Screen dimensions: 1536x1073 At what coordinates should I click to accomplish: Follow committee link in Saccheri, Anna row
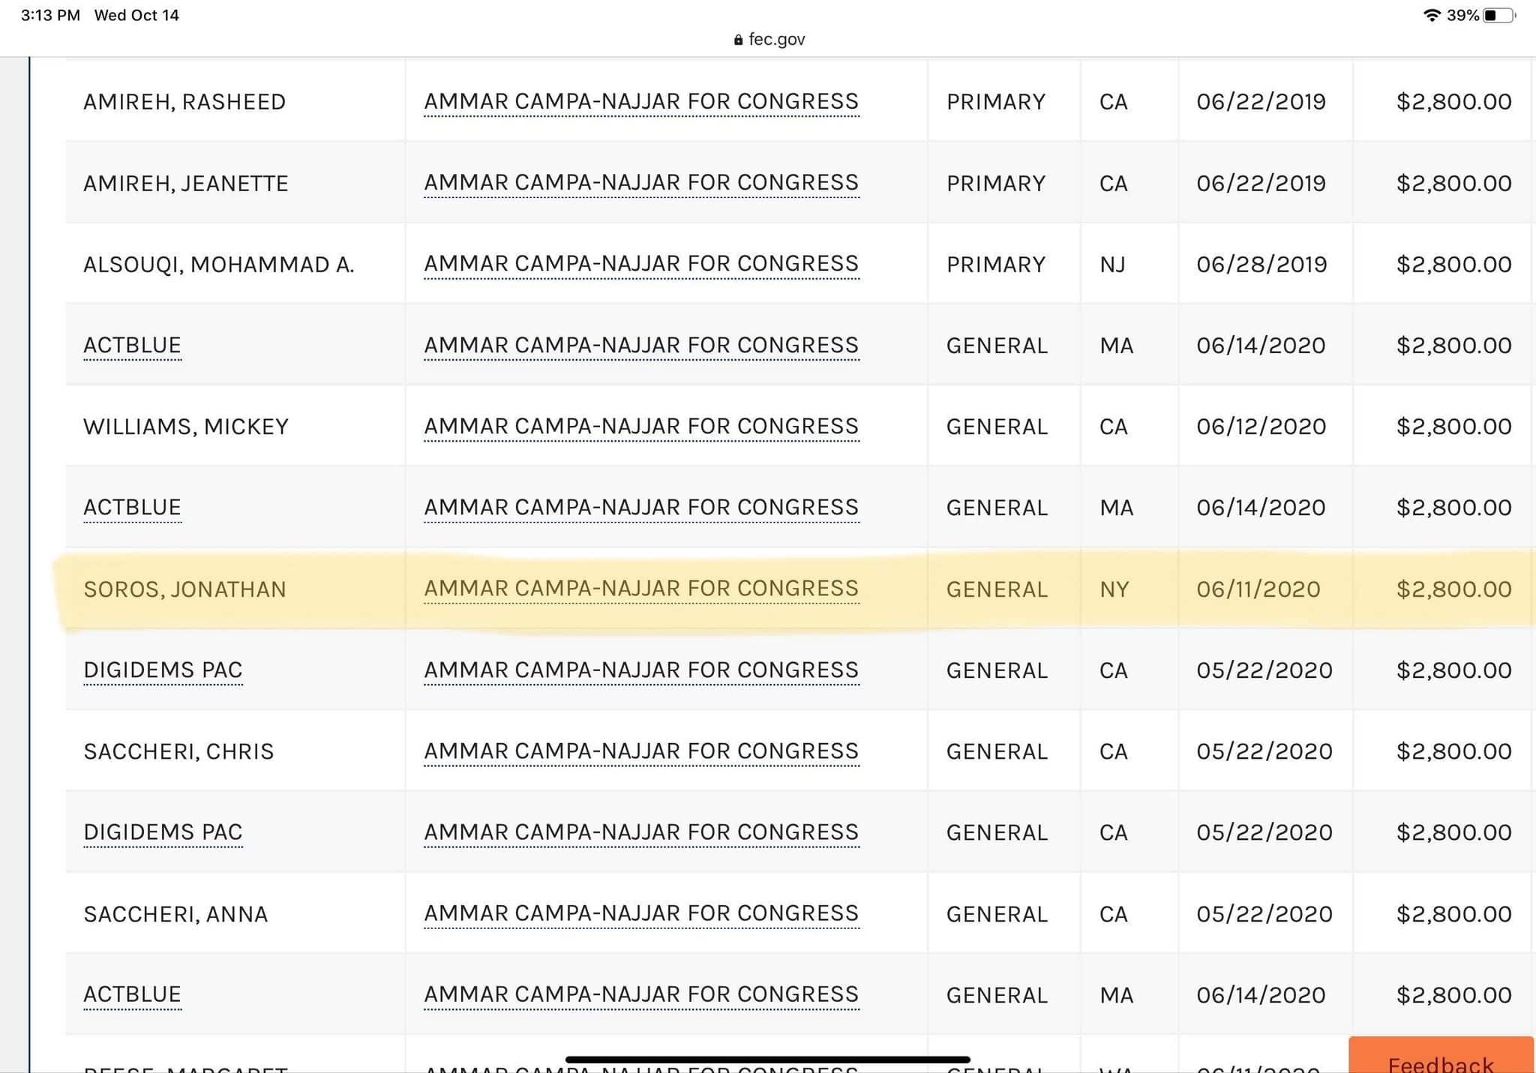tap(641, 913)
